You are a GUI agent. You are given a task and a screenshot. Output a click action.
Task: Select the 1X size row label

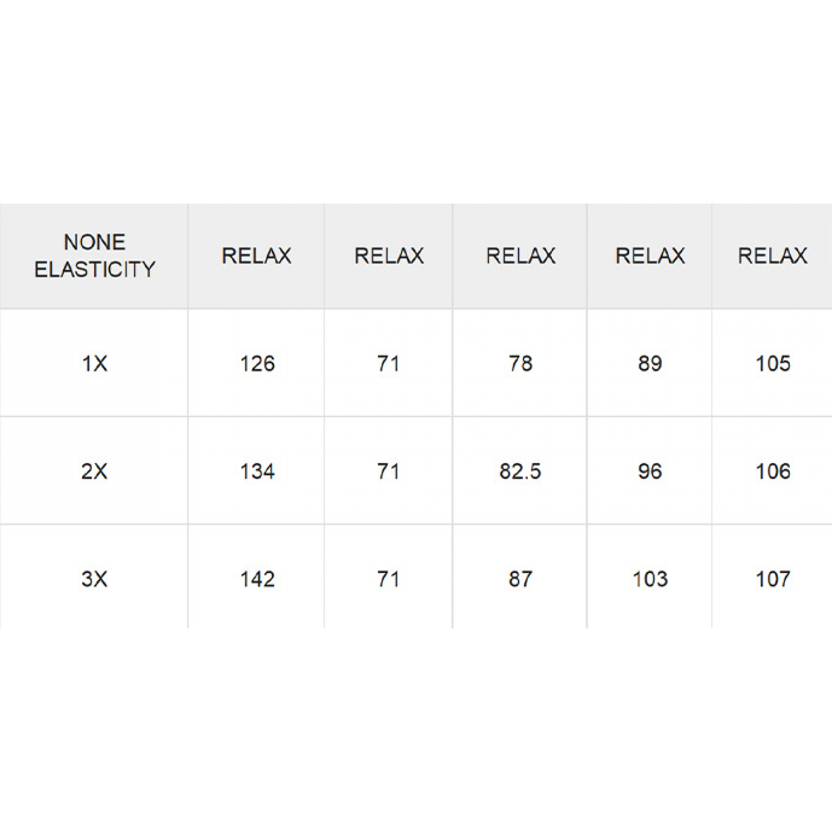pyautogui.click(x=94, y=364)
